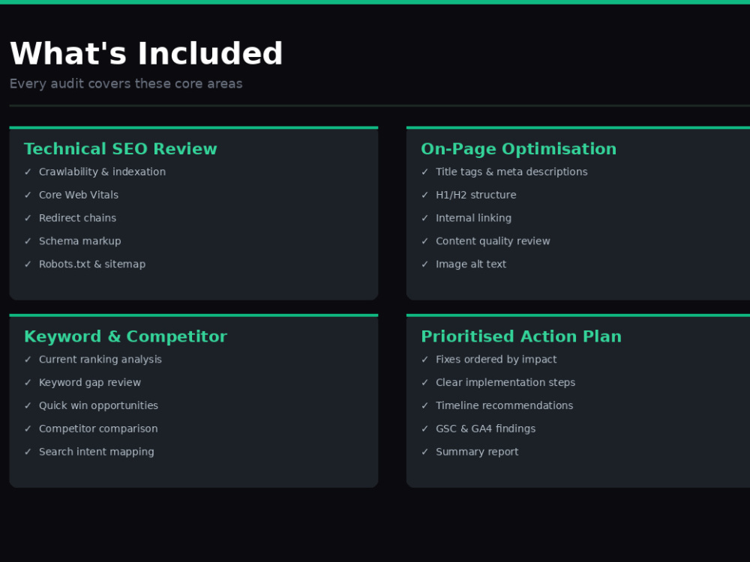Select "H1/H2 structure" list item
The width and height of the screenshot is (750, 562).
coord(476,195)
